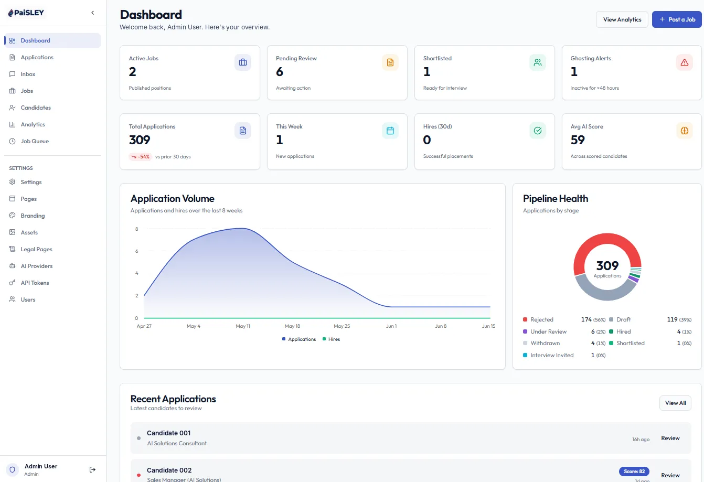Click the 'Shortlisted' legend label in Pipeline Health
The image size is (704, 482).
click(631, 343)
